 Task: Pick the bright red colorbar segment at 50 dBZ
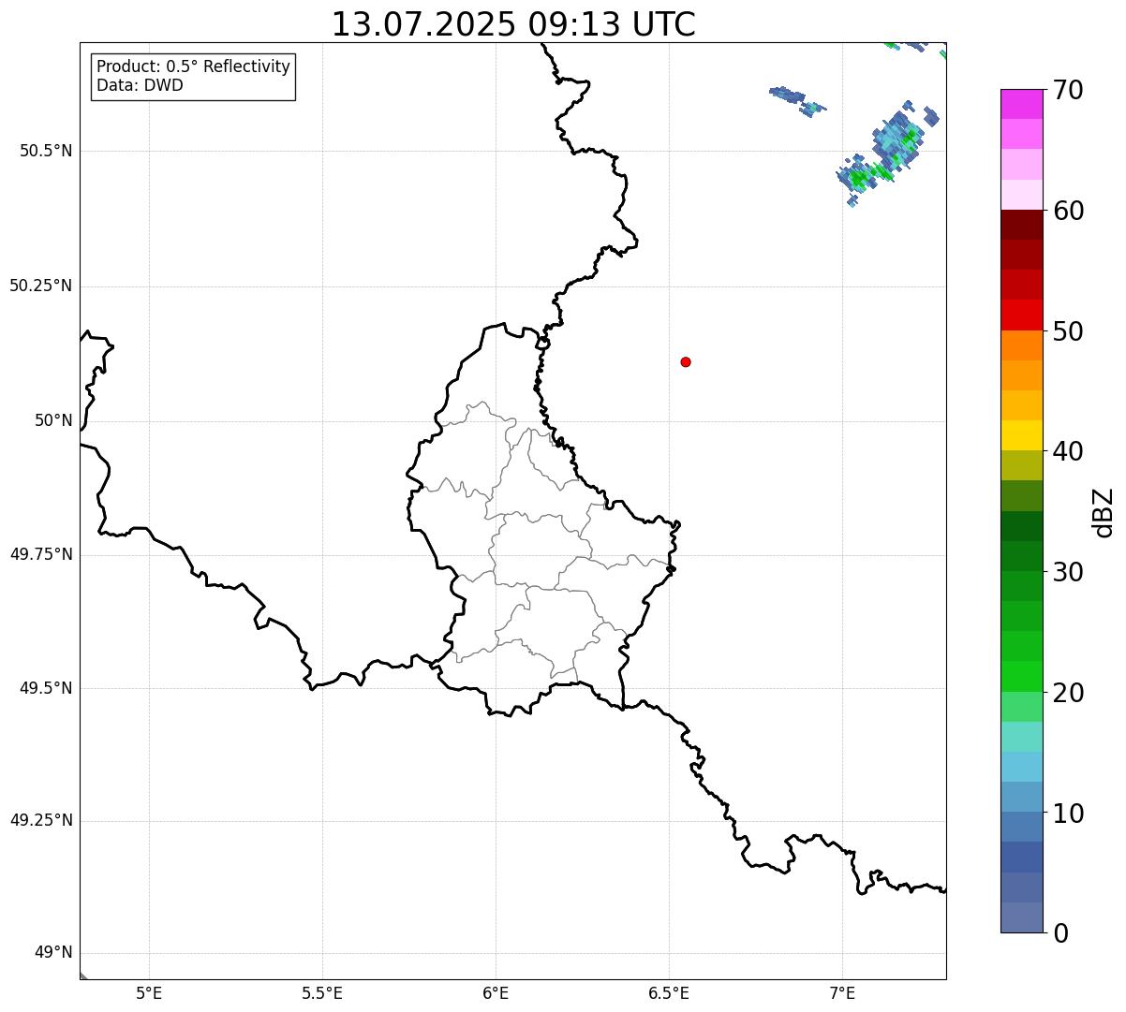1021,315
